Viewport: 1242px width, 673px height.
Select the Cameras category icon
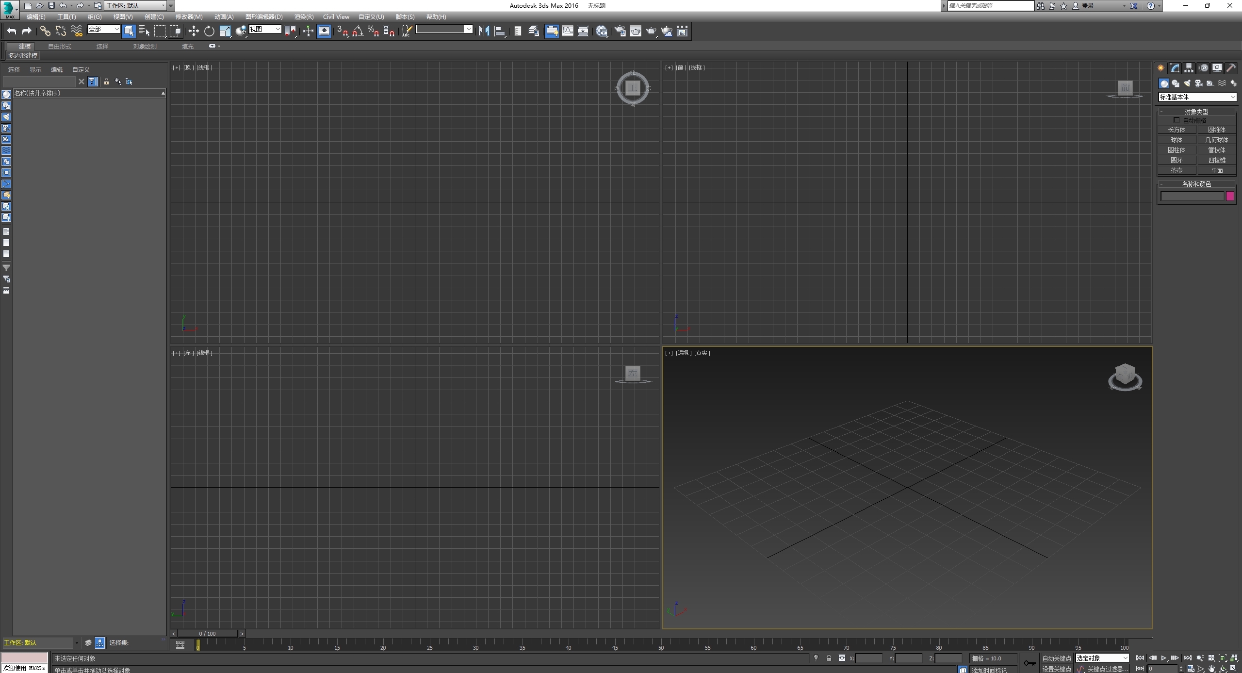[1198, 83]
